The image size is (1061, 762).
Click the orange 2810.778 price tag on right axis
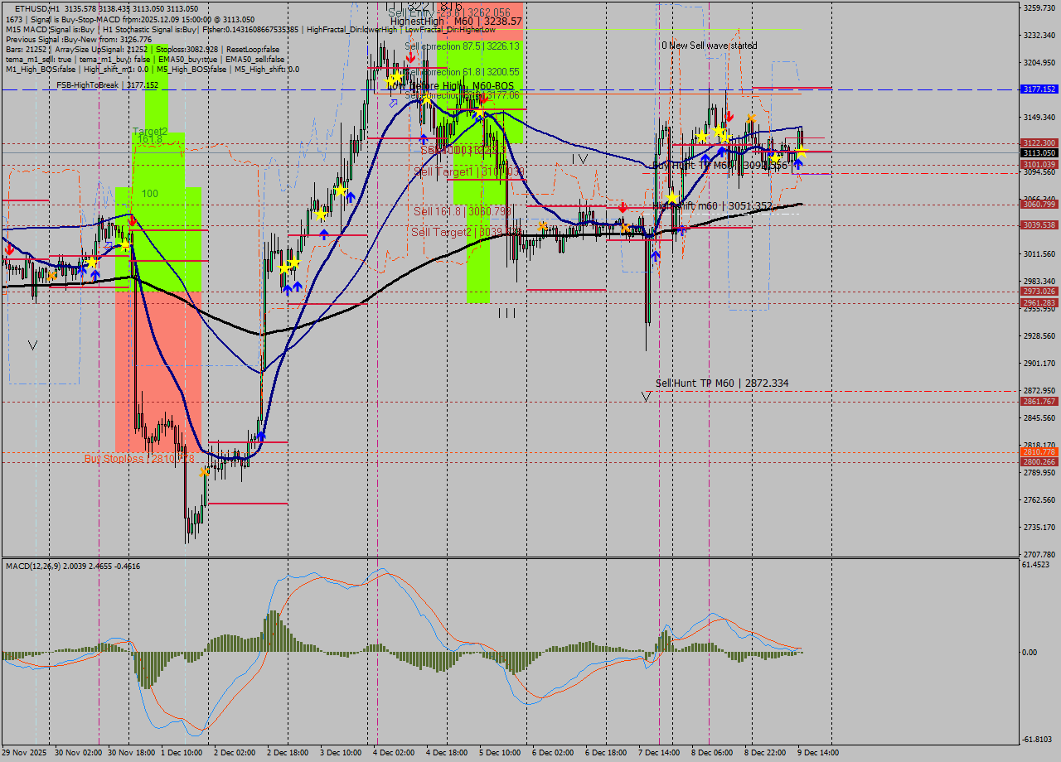point(1041,453)
